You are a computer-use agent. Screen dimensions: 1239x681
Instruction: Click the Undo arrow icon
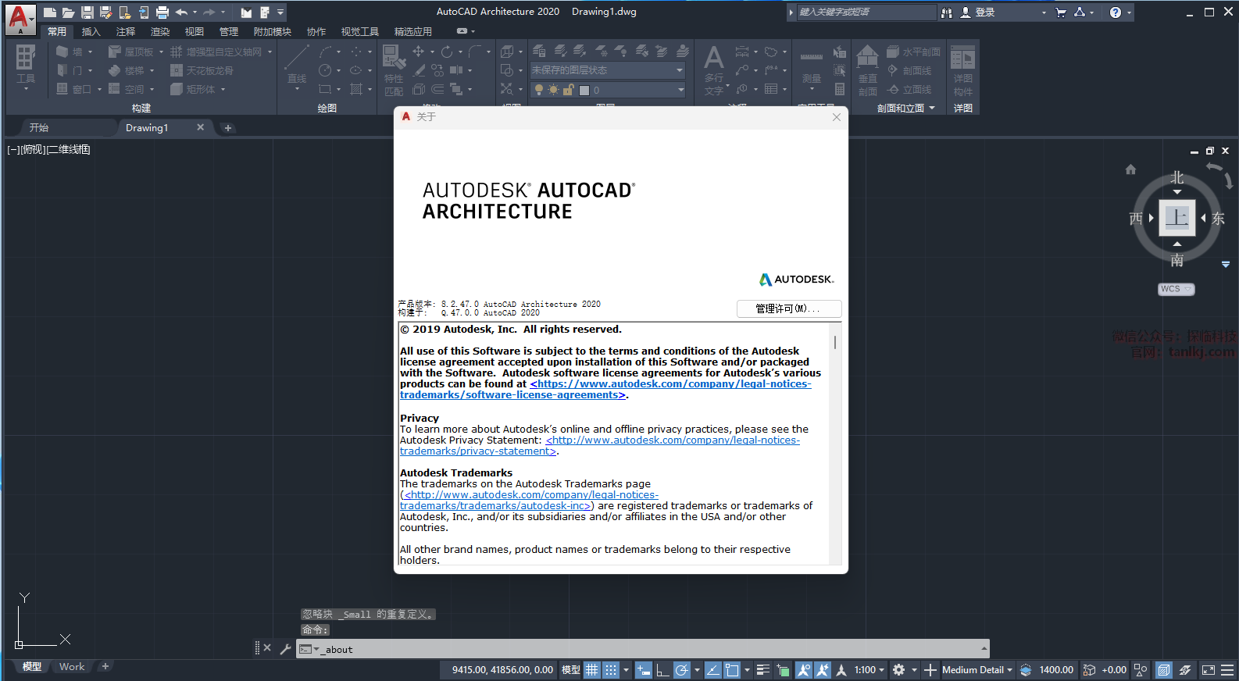click(181, 12)
